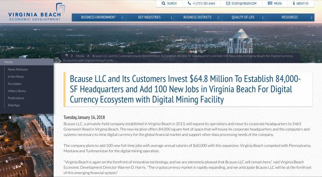Viewport: 322px width, 177px height.
Task: Open In the News sidebar link
Action: [x=16, y=76]
